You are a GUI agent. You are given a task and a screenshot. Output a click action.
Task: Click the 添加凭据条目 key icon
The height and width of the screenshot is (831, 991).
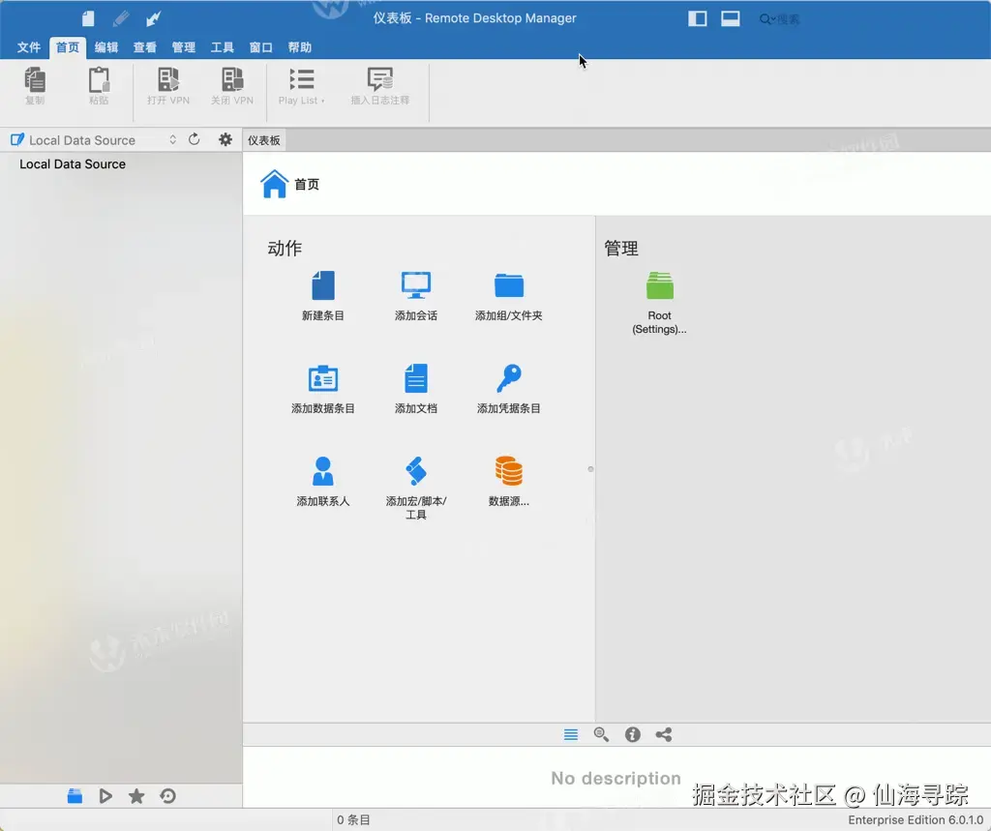coord(509,378)
